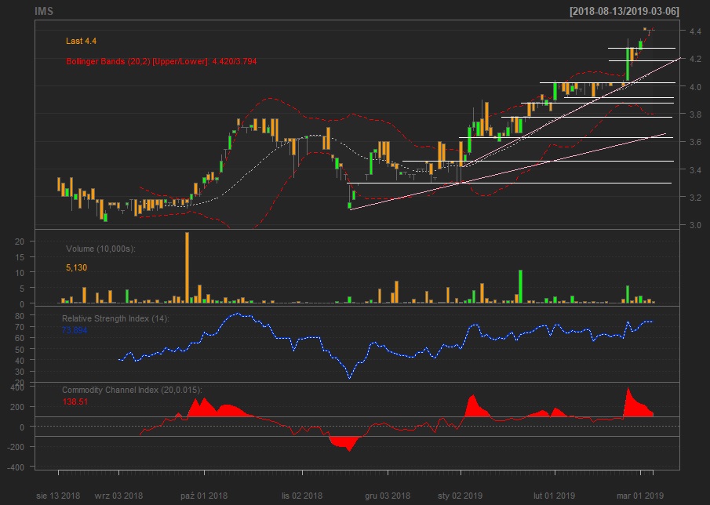Click the 'Last 4.4' price label

pyautogui.click(x=81, y=42)
